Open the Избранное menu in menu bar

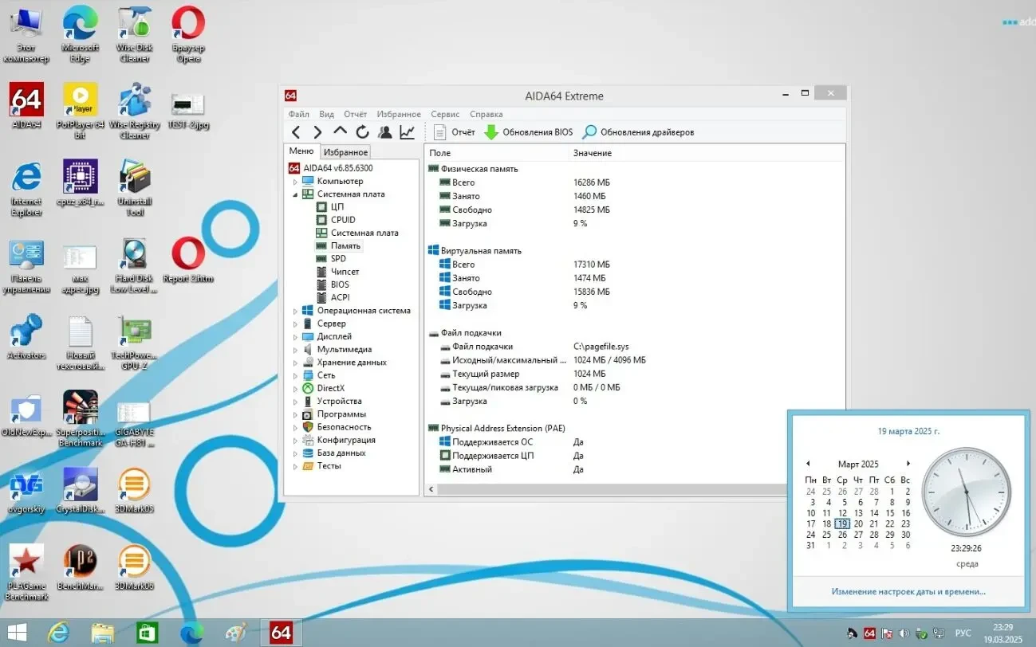click(x=399, y=114)
